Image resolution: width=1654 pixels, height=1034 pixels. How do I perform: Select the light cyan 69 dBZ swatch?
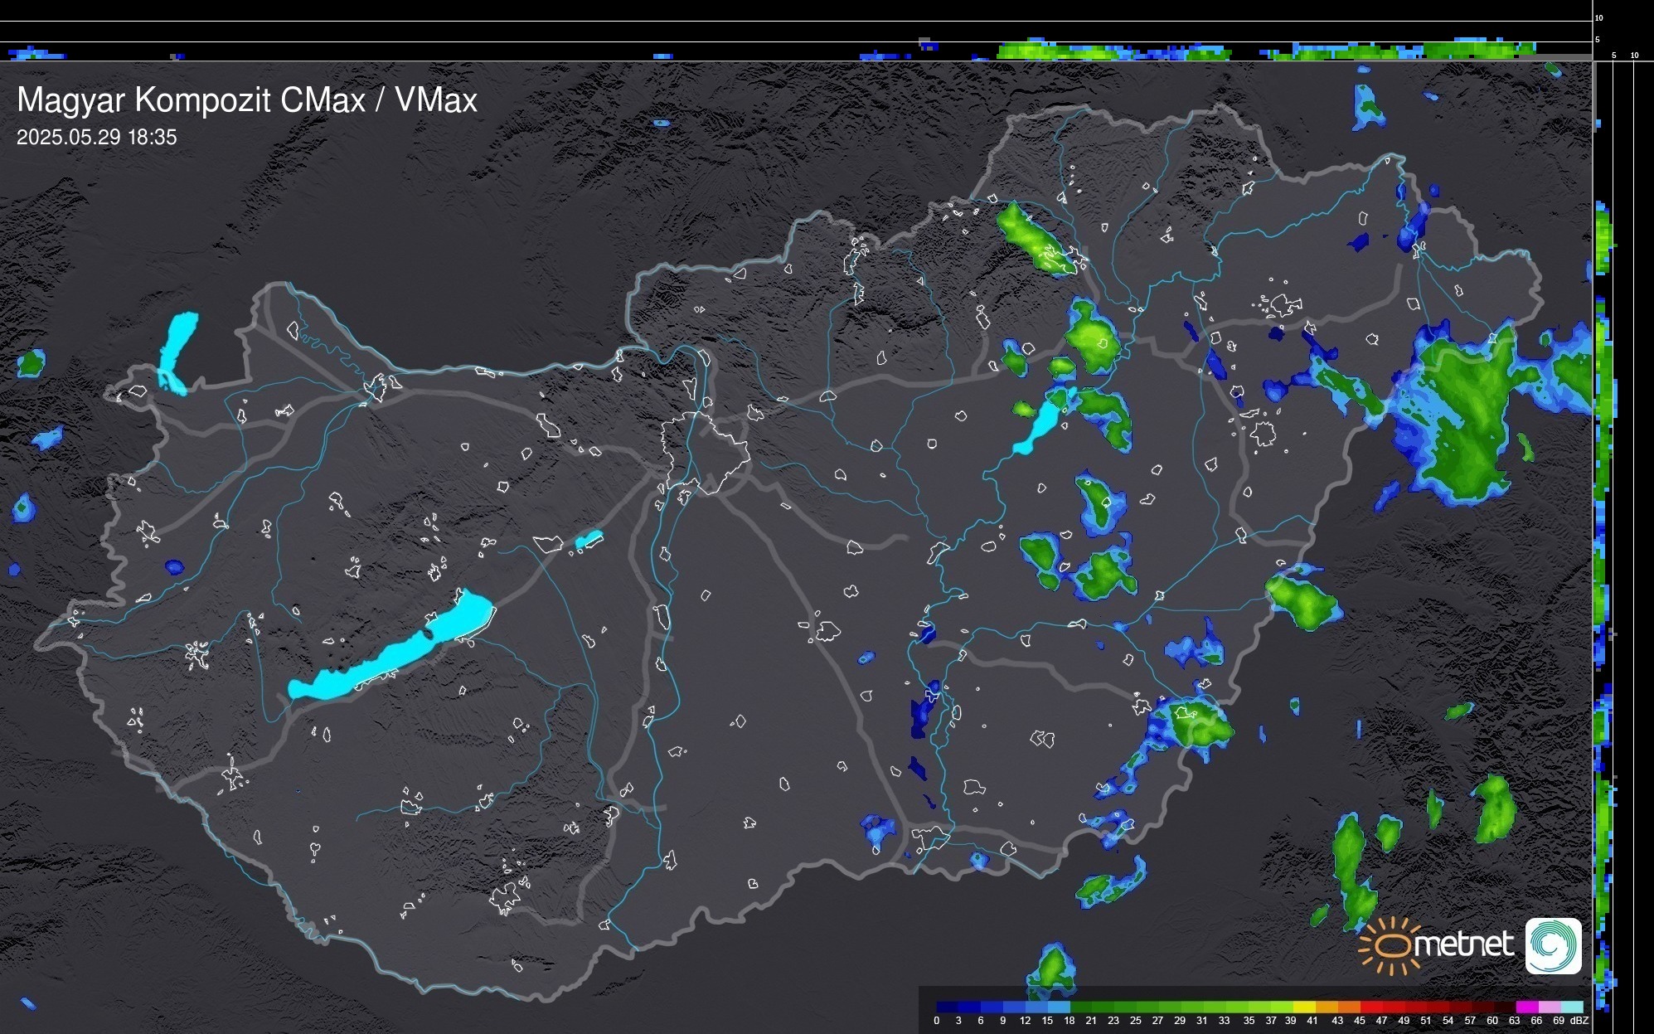click(1571, 1007)
